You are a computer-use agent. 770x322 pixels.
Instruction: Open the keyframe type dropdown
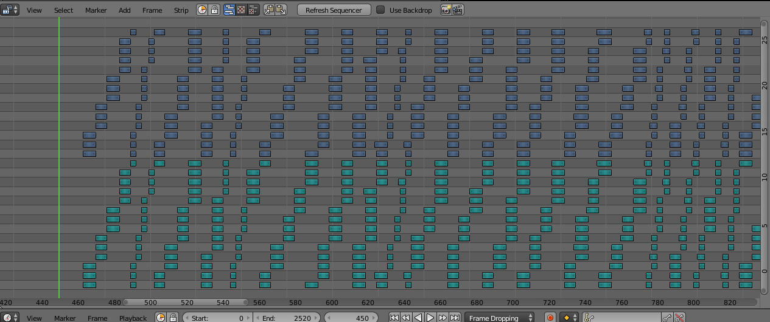569,317
